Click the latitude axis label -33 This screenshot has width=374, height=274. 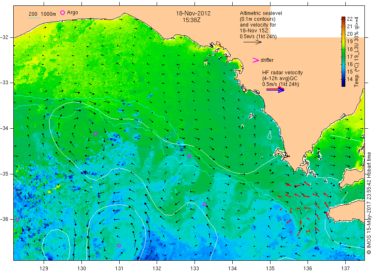(4, 83)
